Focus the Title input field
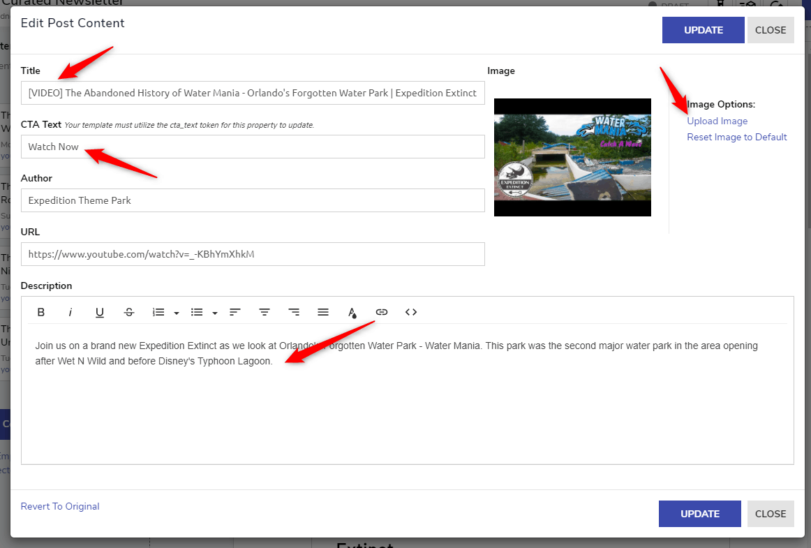This screenshot has width=811, height=548. 253,93
